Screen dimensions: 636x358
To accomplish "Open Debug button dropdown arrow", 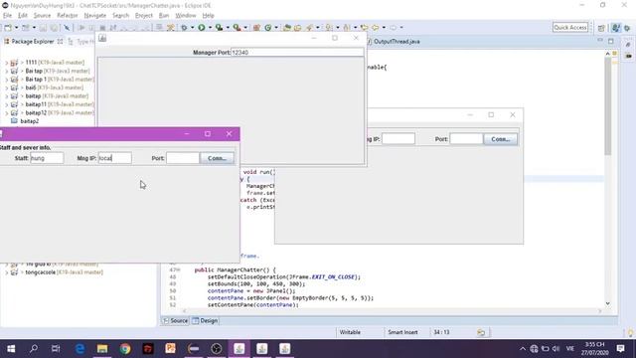I will click(x=192, y=28).
